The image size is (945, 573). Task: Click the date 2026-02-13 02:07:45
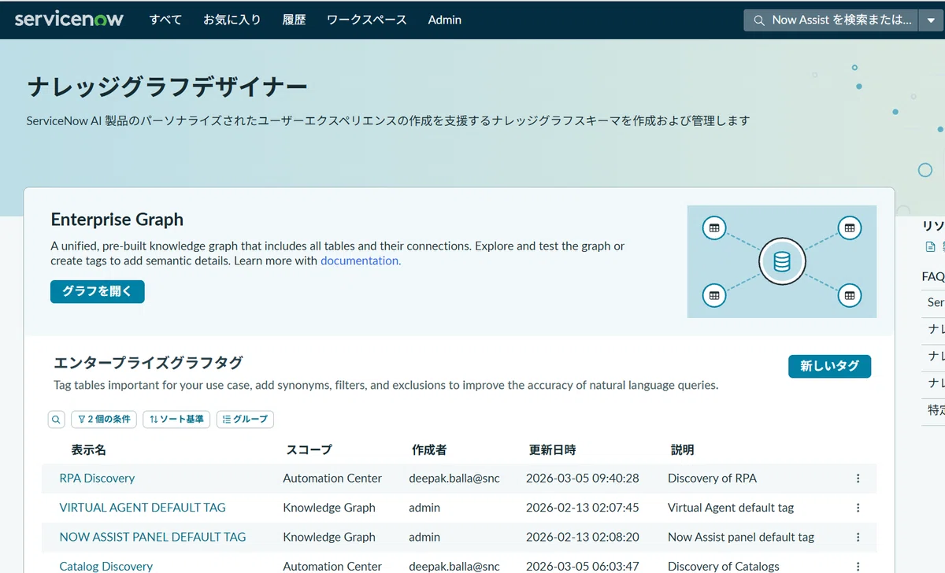click(x=582, y=508)
